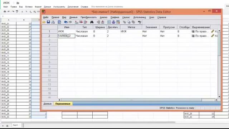Open the Справка menu in SPSS

162,17
